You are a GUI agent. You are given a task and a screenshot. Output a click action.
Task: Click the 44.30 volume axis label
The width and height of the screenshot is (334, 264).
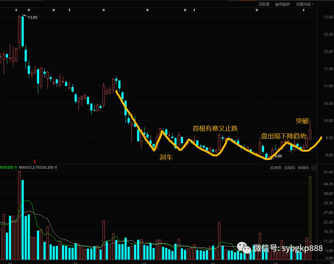pos(328,184)
